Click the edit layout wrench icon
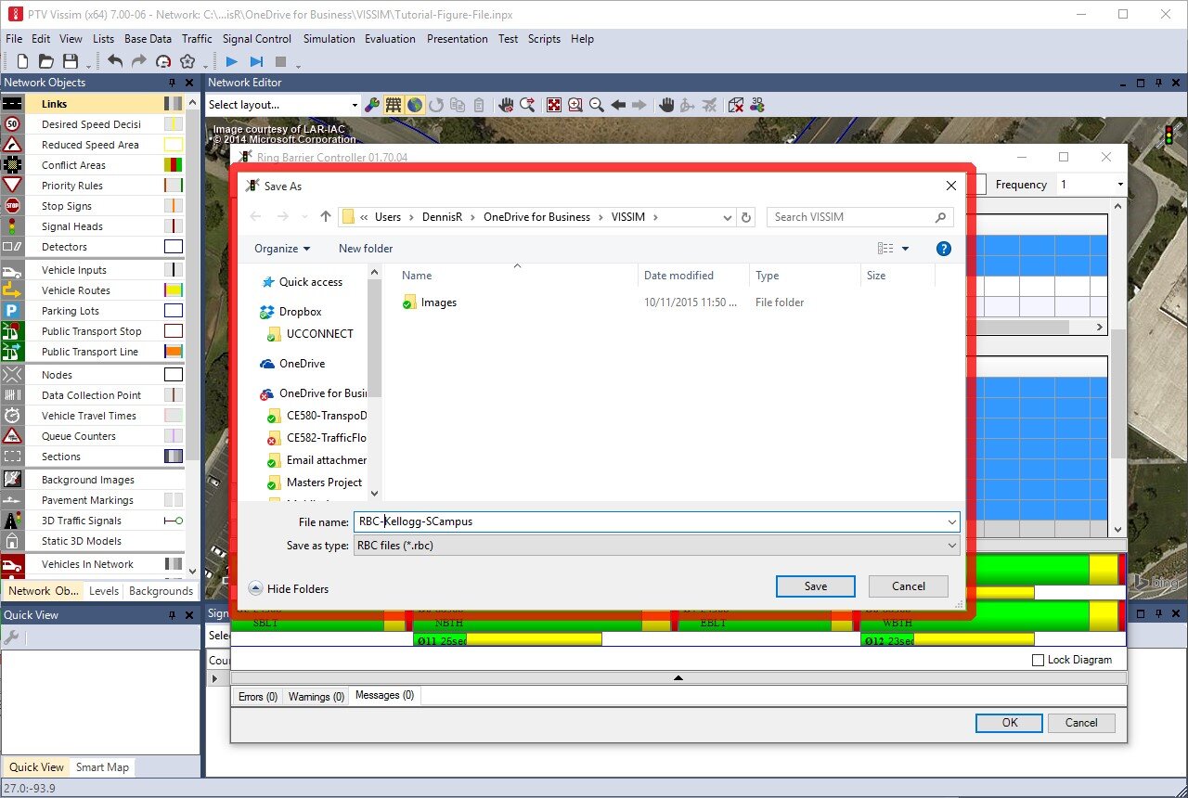The width and height of the screenshot is (1188, 798). coord(372,105)
